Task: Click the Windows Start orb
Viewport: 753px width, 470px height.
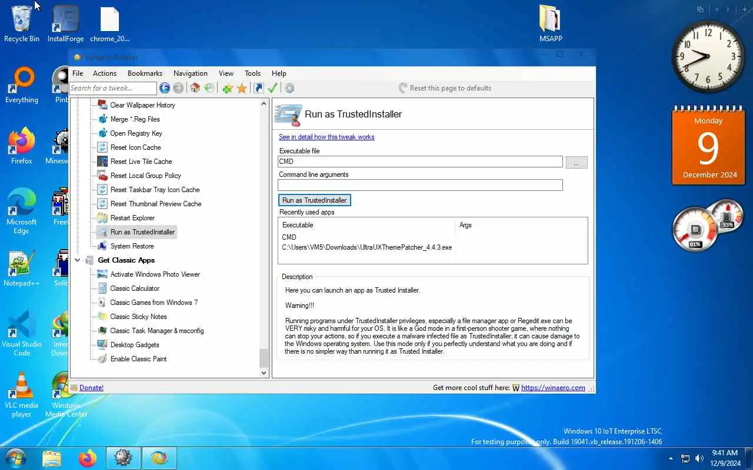Action: (15, 458)
